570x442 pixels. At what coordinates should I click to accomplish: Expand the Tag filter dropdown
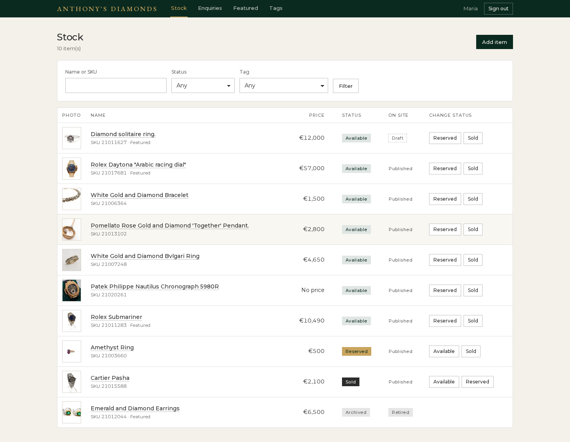[x=284, y=85]
